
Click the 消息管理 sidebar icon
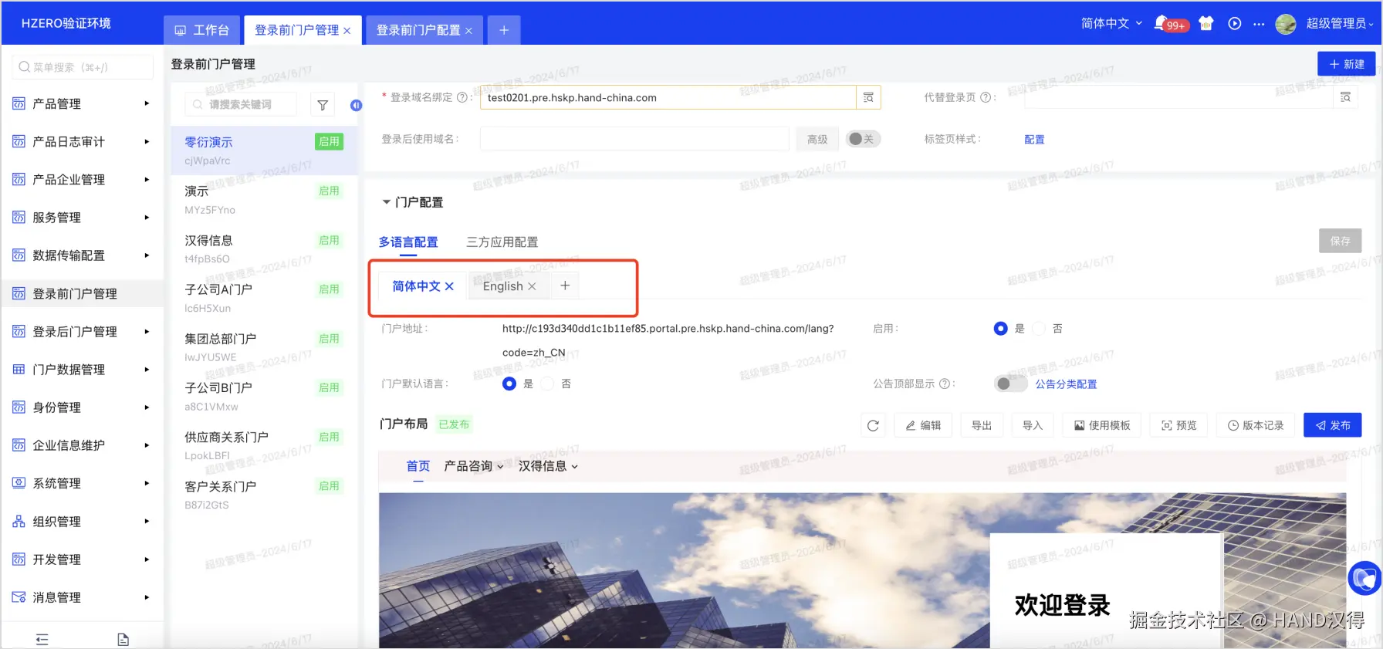[19, 597]
